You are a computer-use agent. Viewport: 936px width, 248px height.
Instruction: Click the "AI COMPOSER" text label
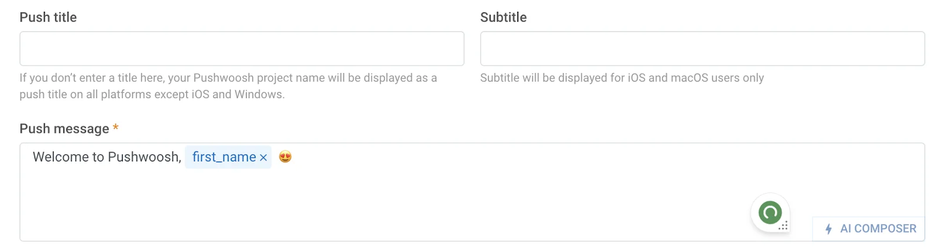[x=878, y=229]
